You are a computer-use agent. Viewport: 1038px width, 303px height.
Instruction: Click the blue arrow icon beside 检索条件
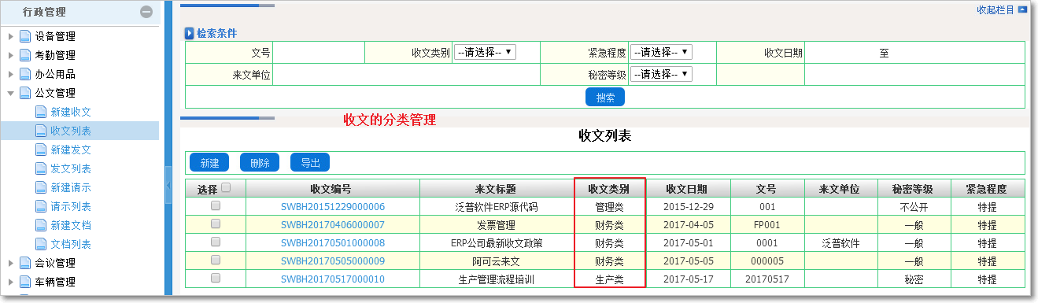coord(189,33)
